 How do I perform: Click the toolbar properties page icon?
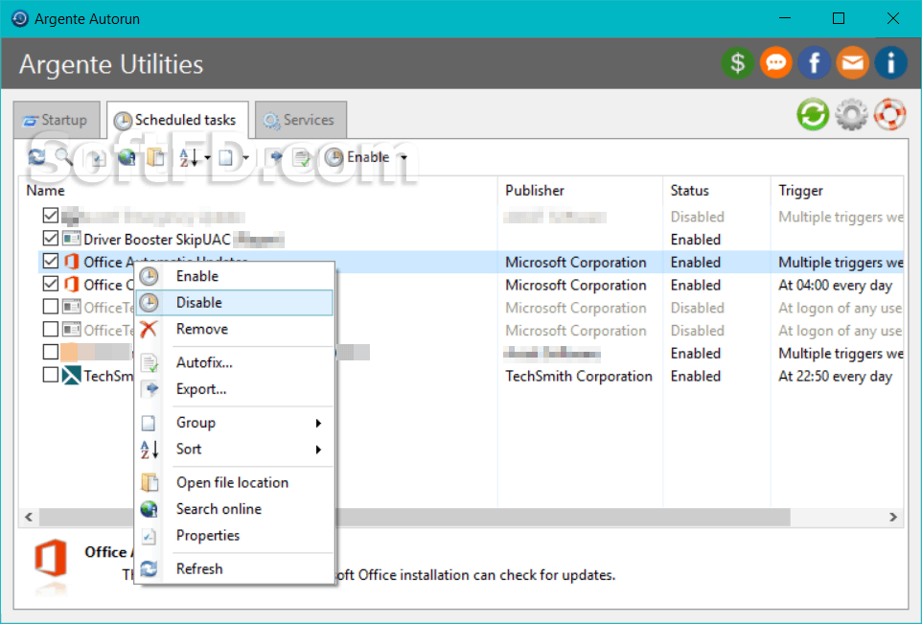coord(97,157)
